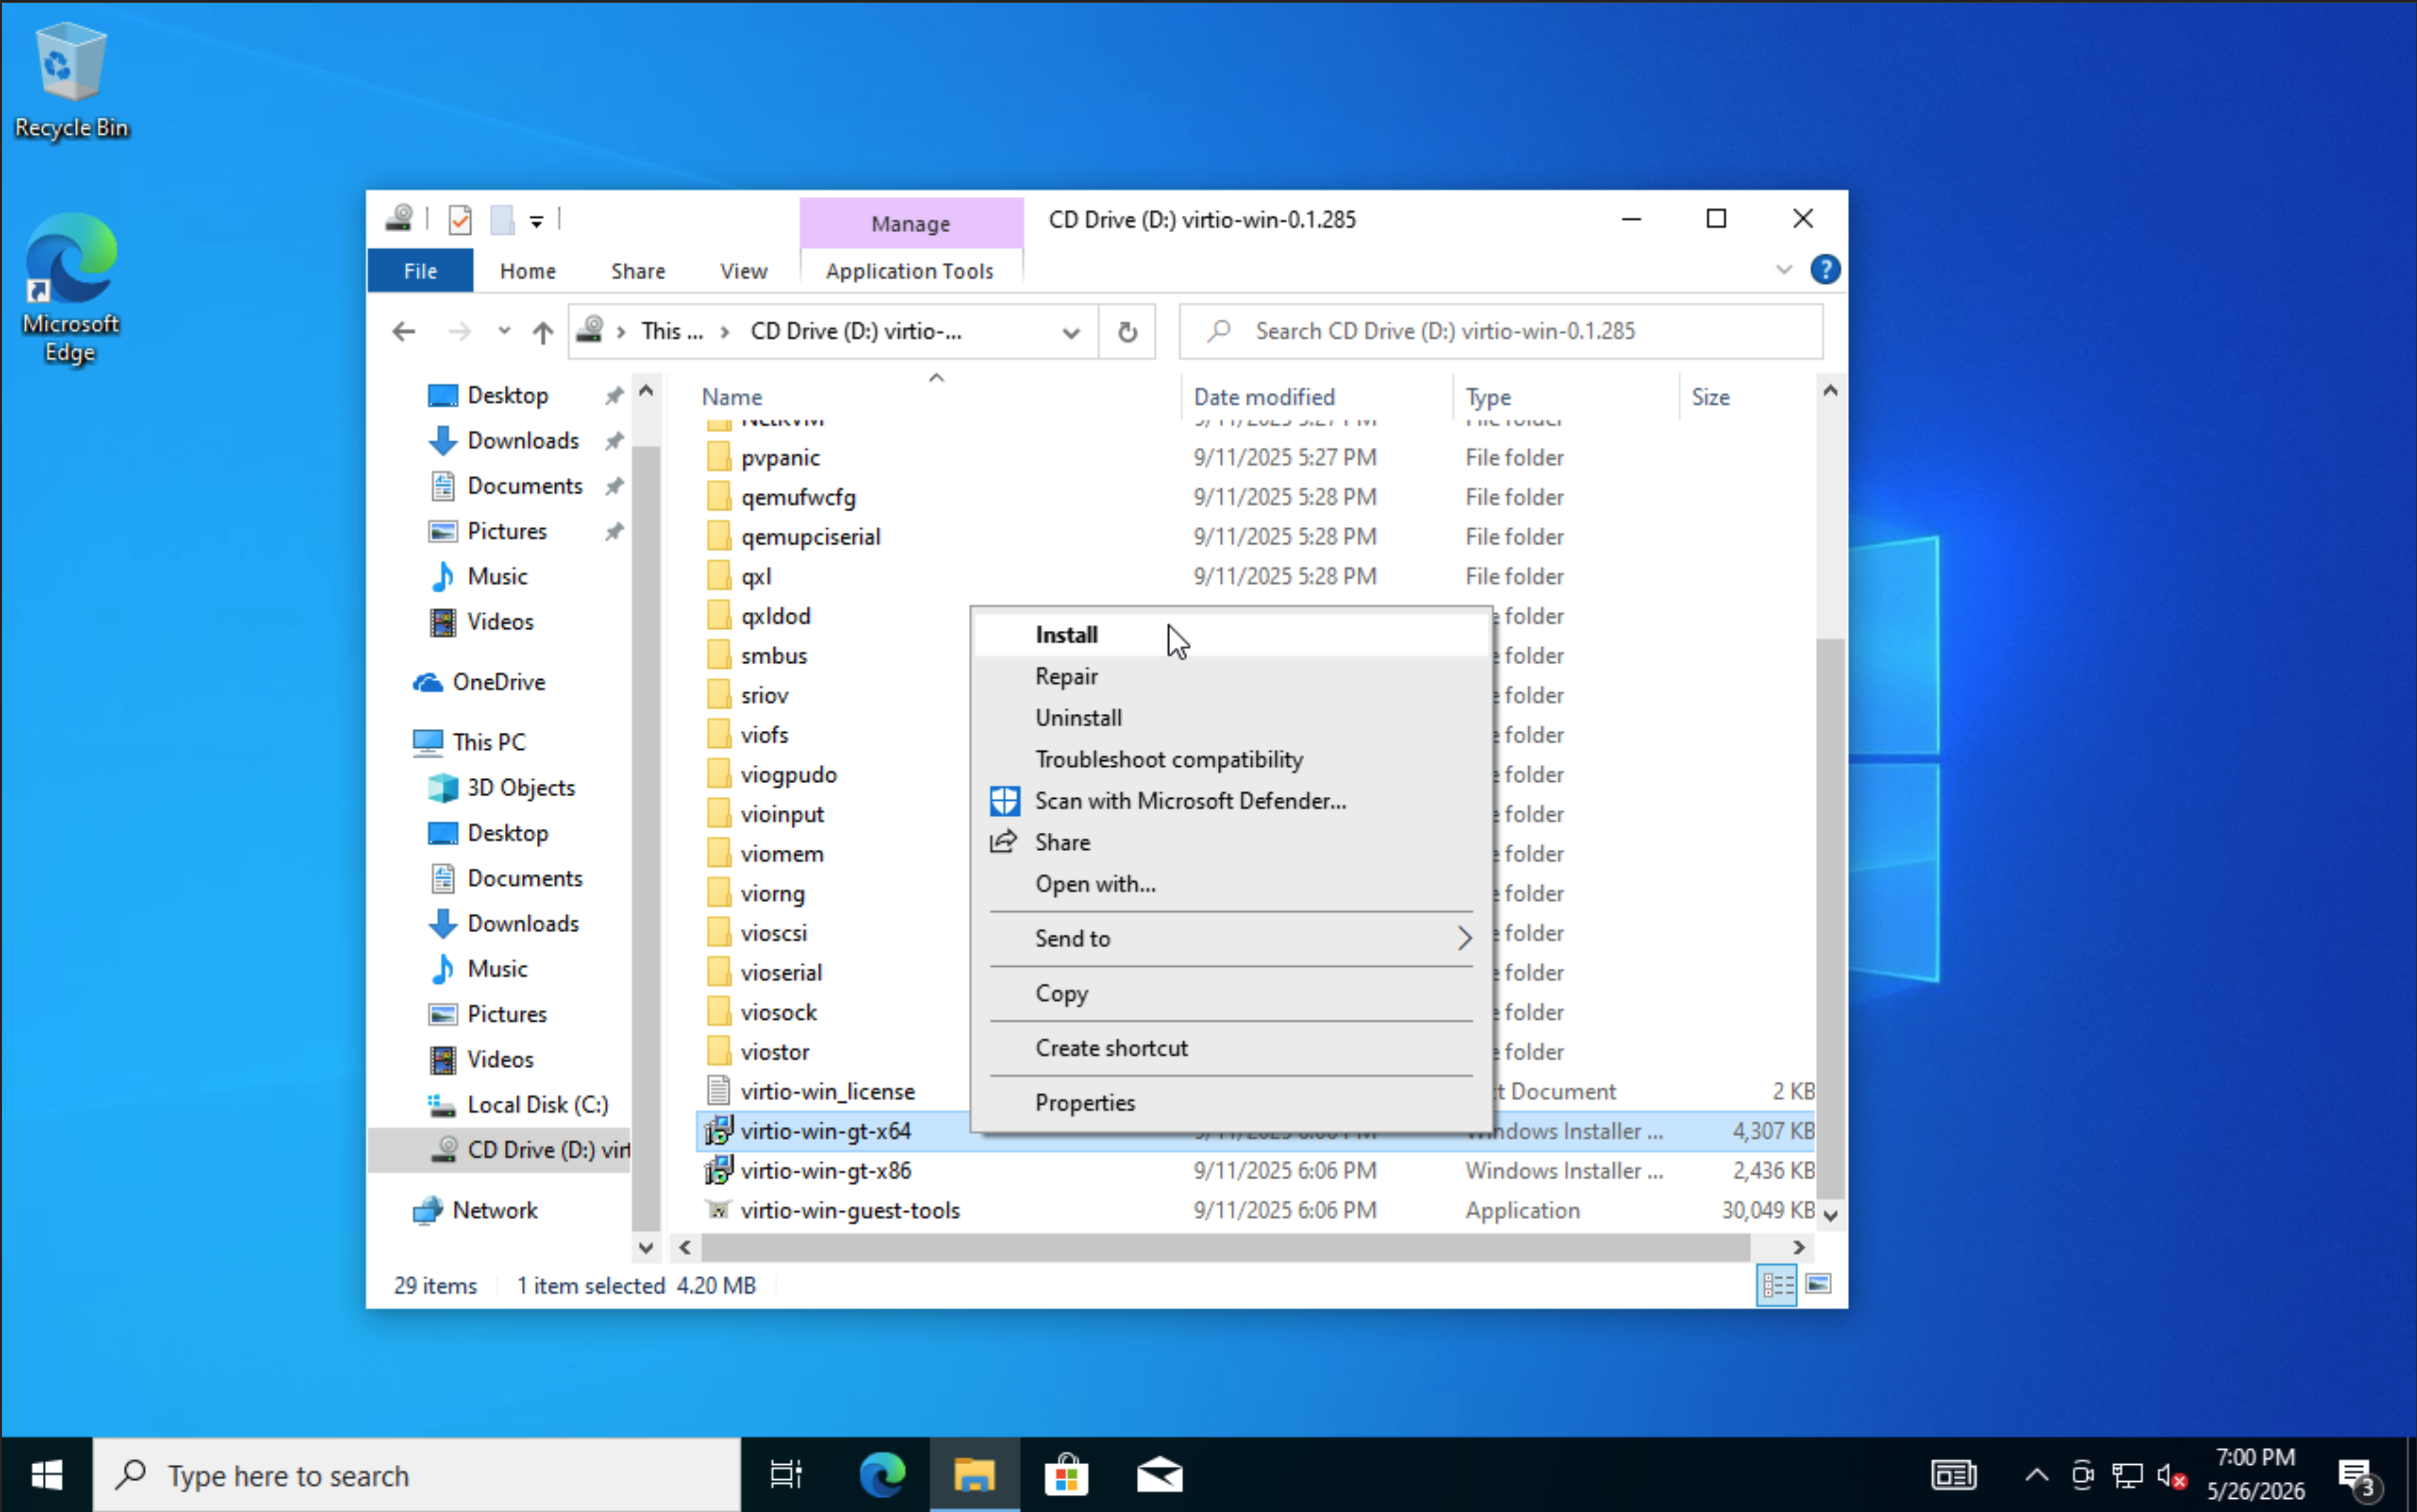The height and width of the screenshot is (1512, 2417).
Task: Click the Manage contextual tab
Action: click(x=911, y=223)
